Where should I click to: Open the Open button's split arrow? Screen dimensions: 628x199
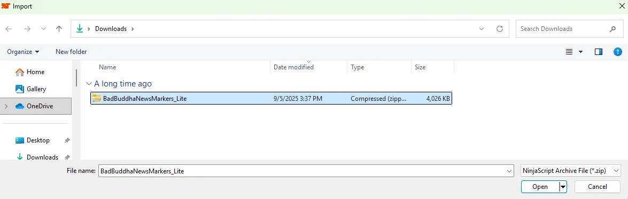[563, 187]
